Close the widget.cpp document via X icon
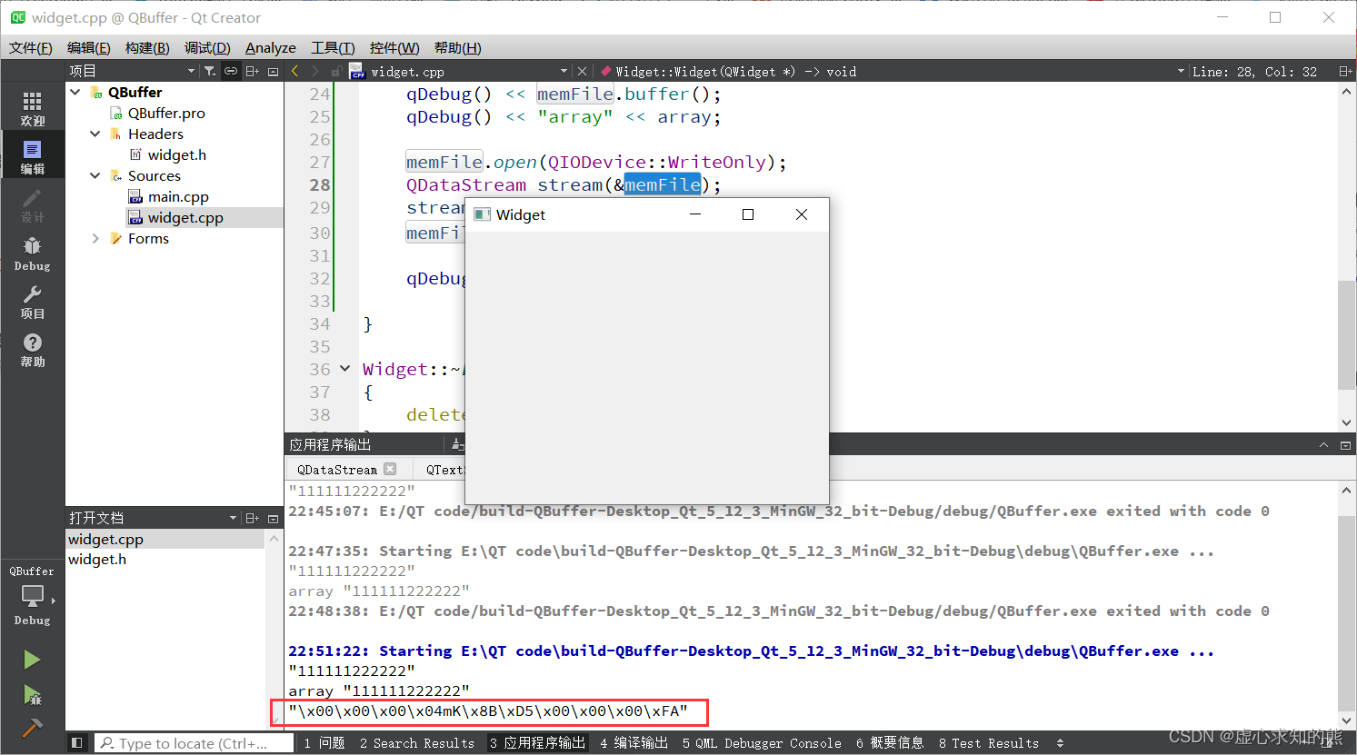This screenshot has height=755, width=1357. [x=583, y=71]
